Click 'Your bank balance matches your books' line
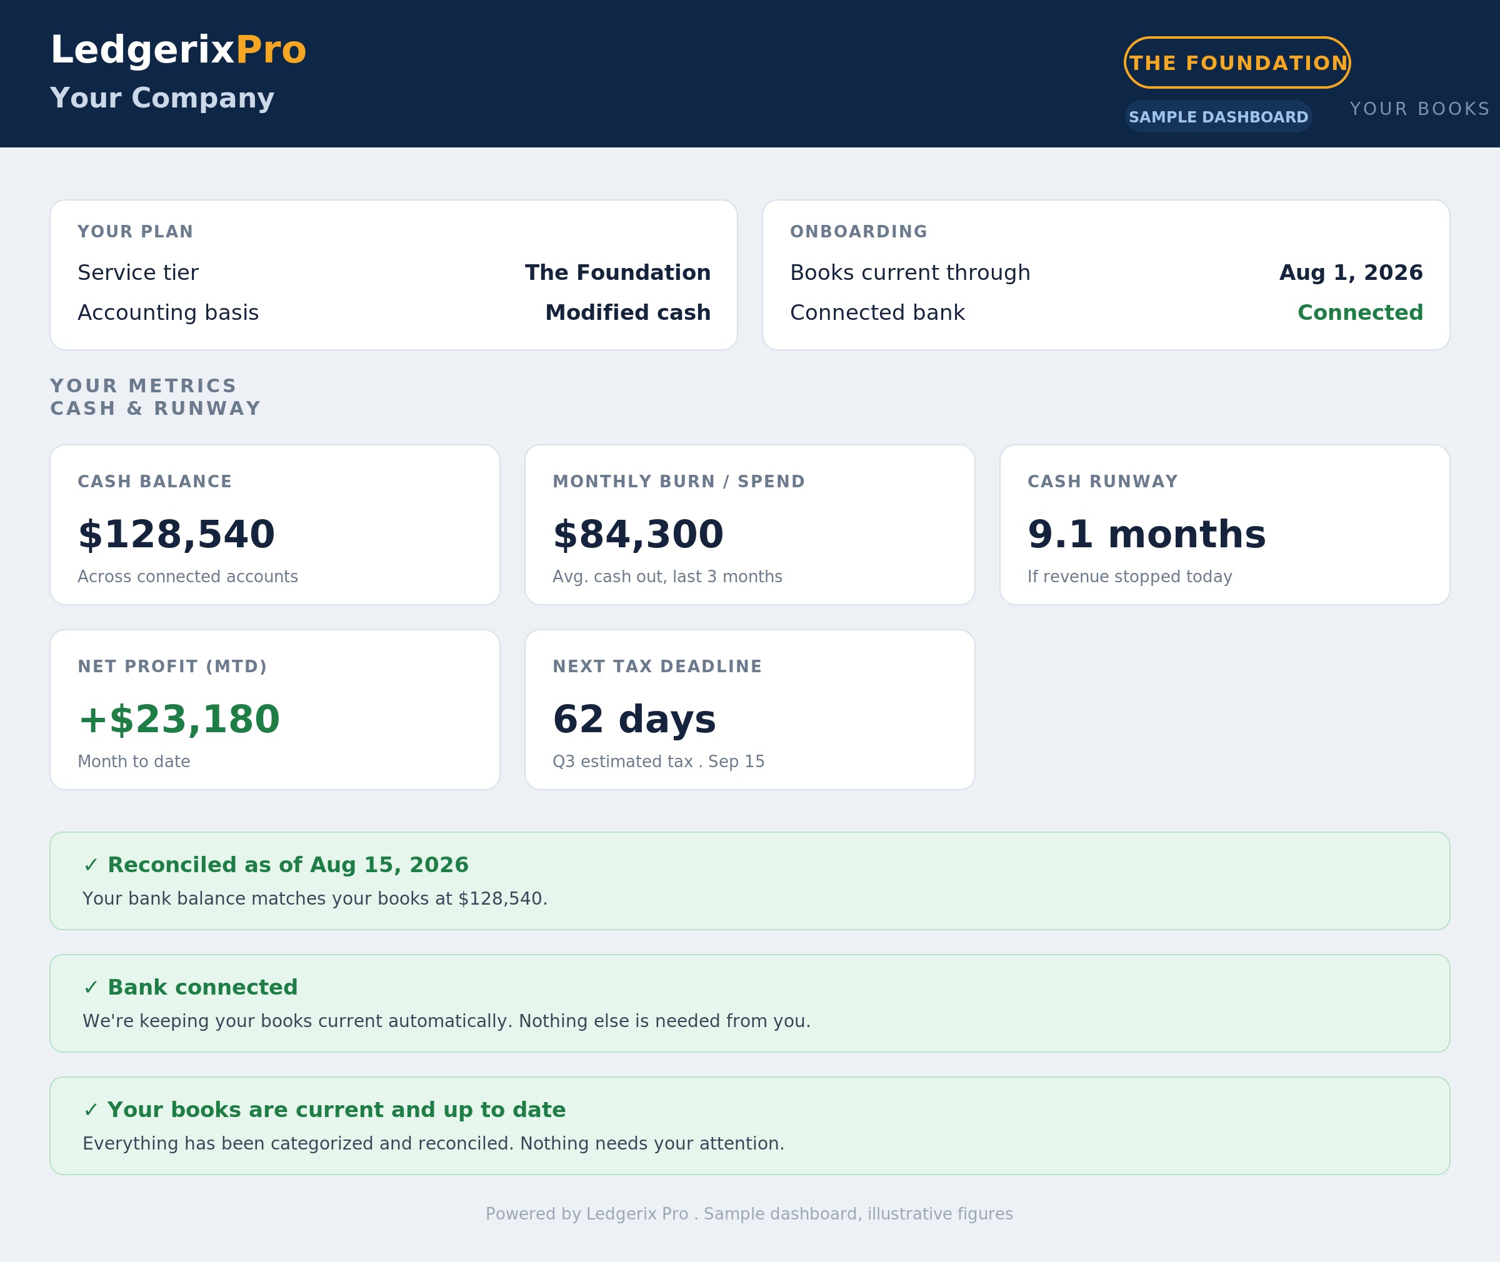 point(315,898)
